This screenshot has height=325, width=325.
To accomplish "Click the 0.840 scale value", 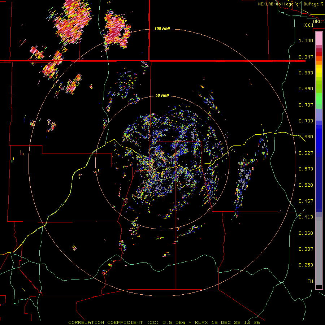I will tap(306, 89).
